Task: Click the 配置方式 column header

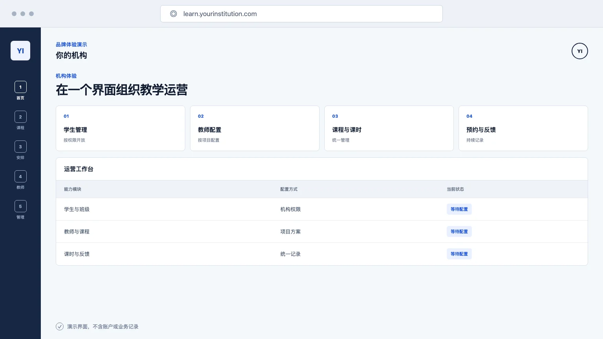Action: (289, 189)
